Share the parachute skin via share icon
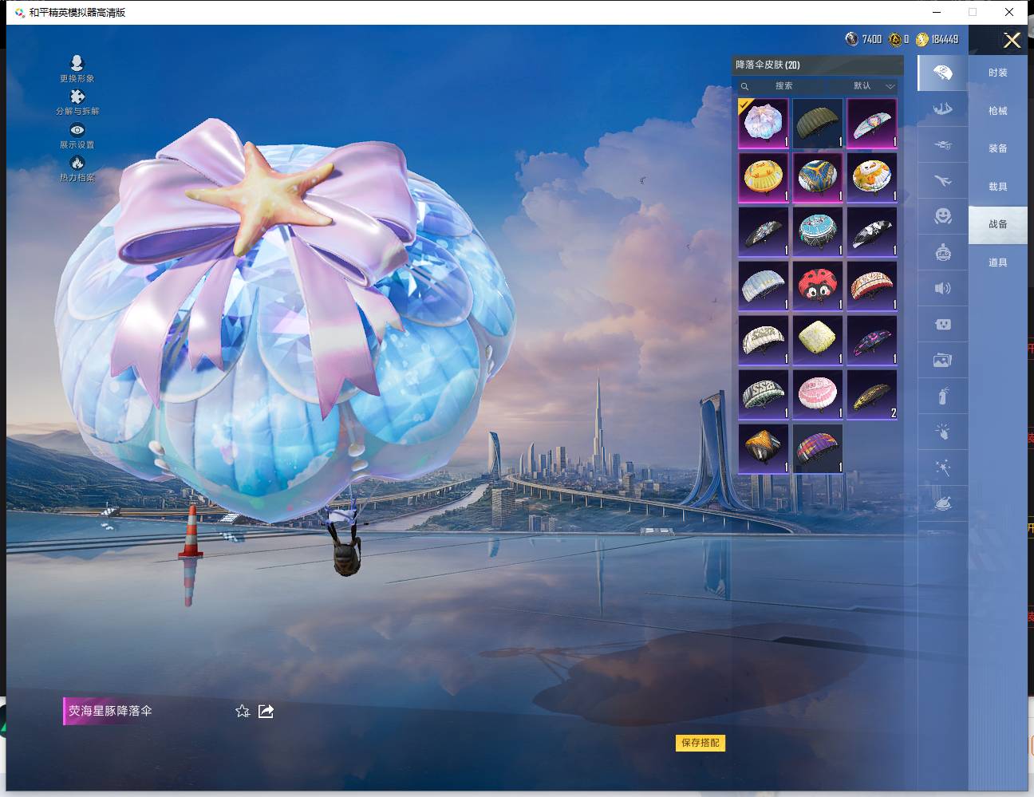This screenshot has height=797, width=1034. click(x=266, y=711)
